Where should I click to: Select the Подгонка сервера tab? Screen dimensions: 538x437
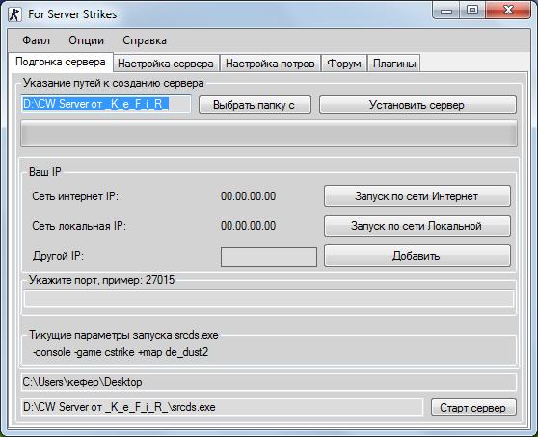coord(61,62)
